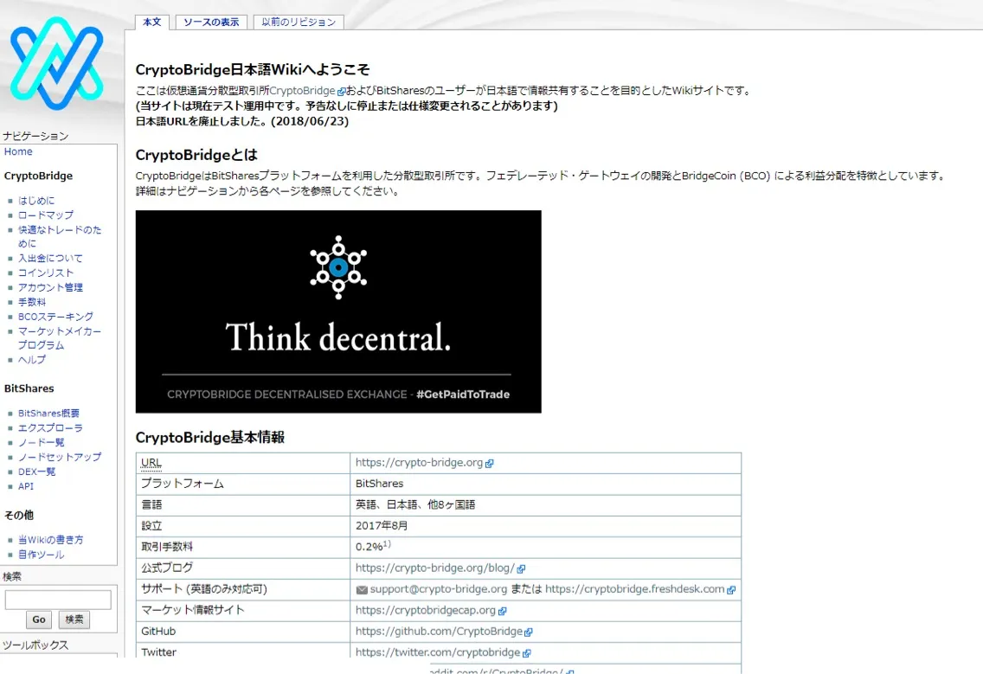Image resolution: width=983 pixels, height=674 pixels.
Task: Open はじめに page link
Action: tap(36, 201)
